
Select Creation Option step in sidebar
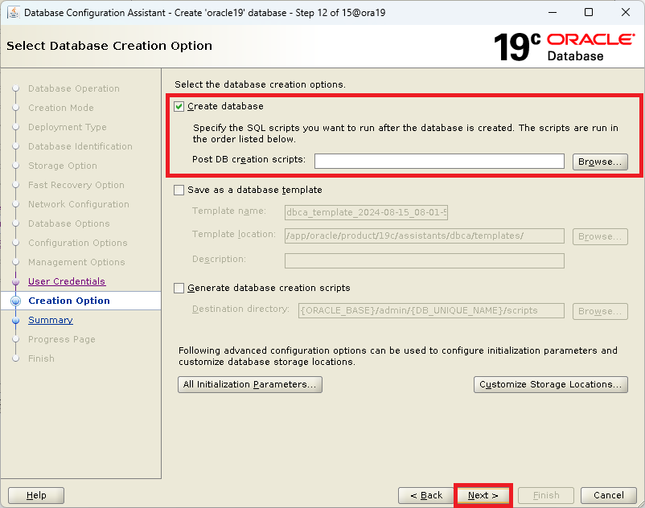[69, 301]
